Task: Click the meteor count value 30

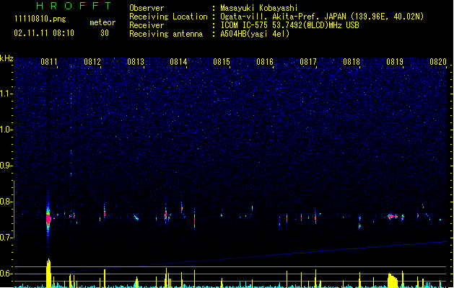Action: click(105, 33)
